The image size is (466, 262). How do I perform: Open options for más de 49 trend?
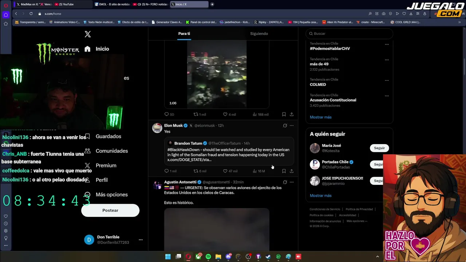coord(387,60)
